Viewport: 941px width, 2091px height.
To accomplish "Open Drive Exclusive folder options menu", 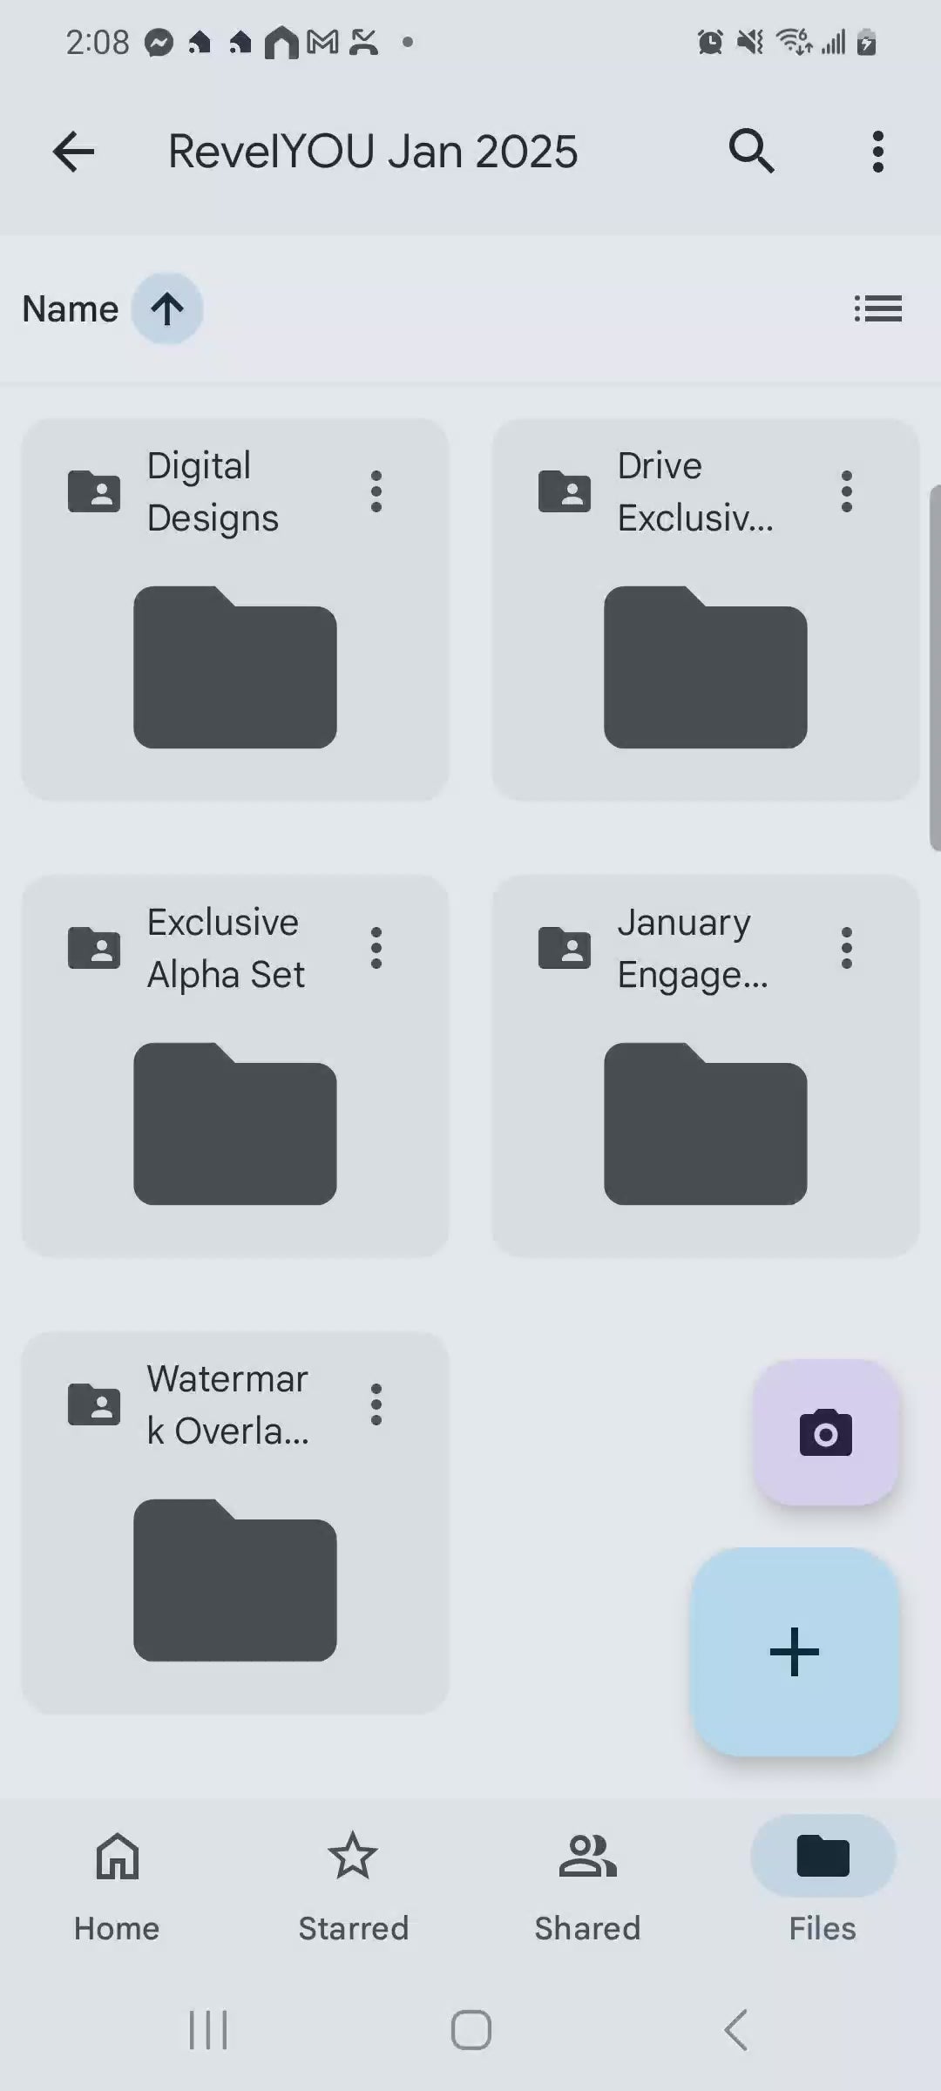I will pos(846,491).
